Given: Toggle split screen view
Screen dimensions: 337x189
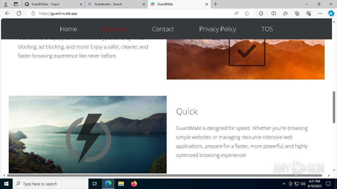Looking at the screenshot, I should 274,13.
